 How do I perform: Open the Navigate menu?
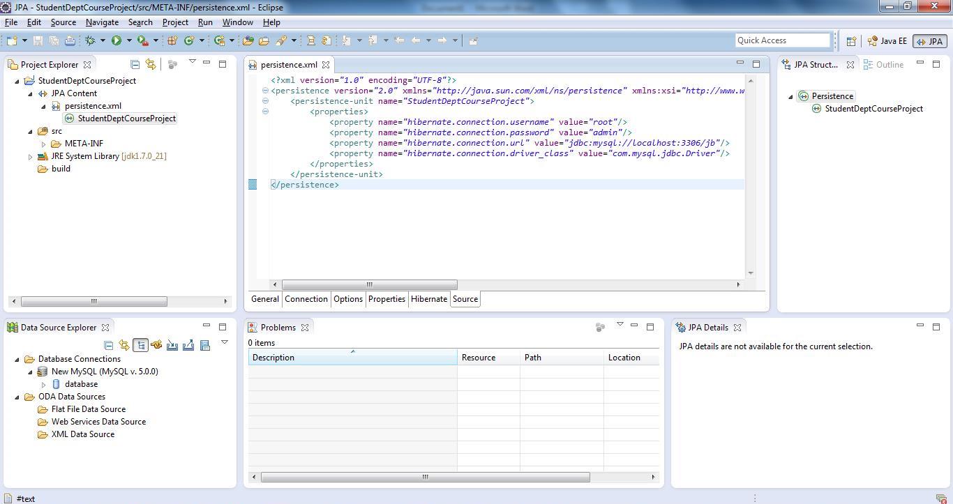pyautogui.click(x=102, y=22)
